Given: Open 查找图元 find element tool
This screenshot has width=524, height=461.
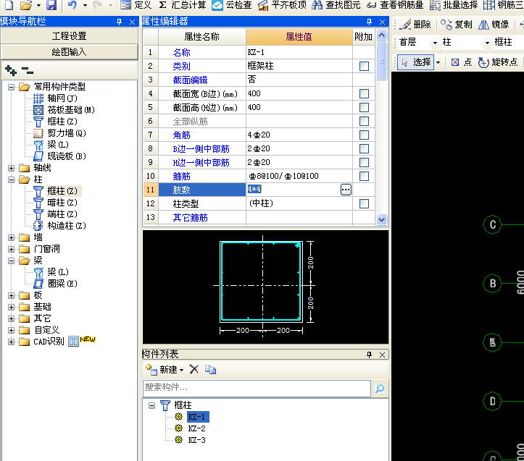Looking at the screenshot, I should 336,5.
